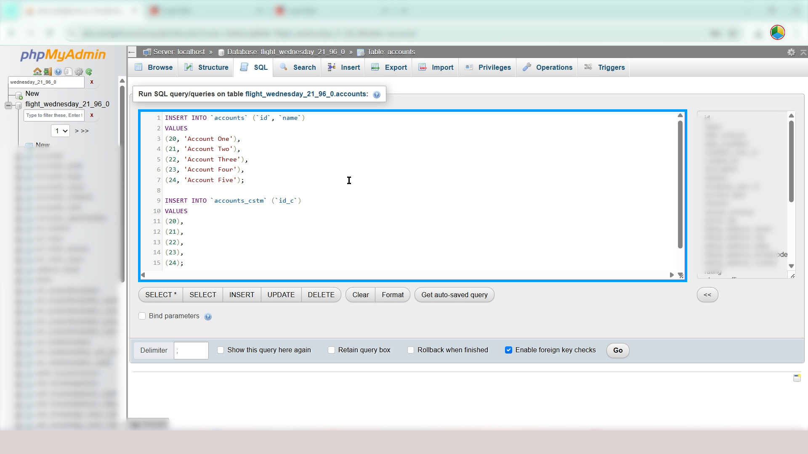Select New database entry in tree
The height and width of the screenshot is (454, 808).
[x=32, y=93]
